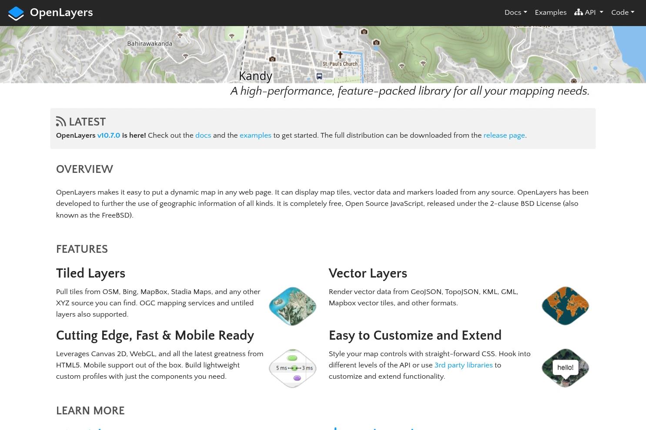Follow the docs link in Latest
Screen dimensions: 646x430
click(x=203, y=136)
